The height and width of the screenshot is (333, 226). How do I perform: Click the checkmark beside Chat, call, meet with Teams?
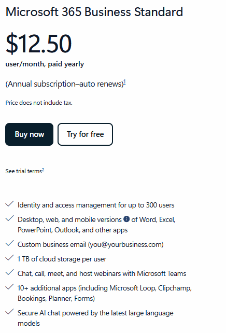pos(9,272)
